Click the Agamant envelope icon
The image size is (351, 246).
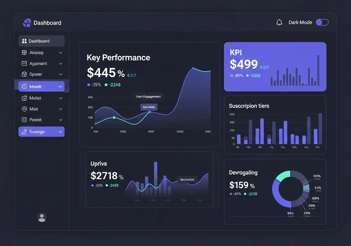pos(24,63)
